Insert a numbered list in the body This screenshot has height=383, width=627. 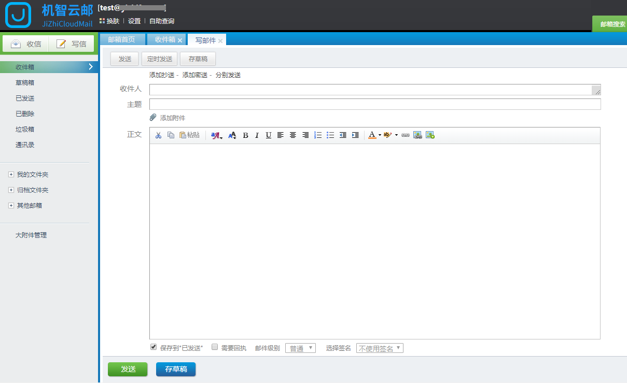point(318,135)
